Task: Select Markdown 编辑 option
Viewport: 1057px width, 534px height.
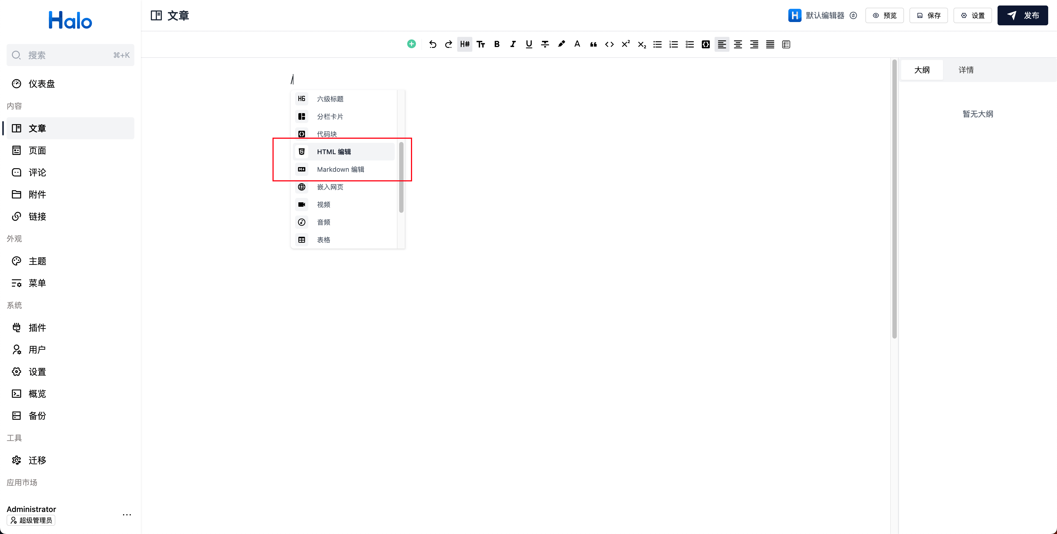Action: (x=340, y=169)
